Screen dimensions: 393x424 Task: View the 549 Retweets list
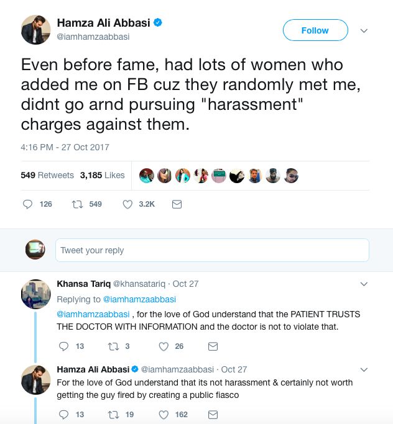click(x=47, y=175)
